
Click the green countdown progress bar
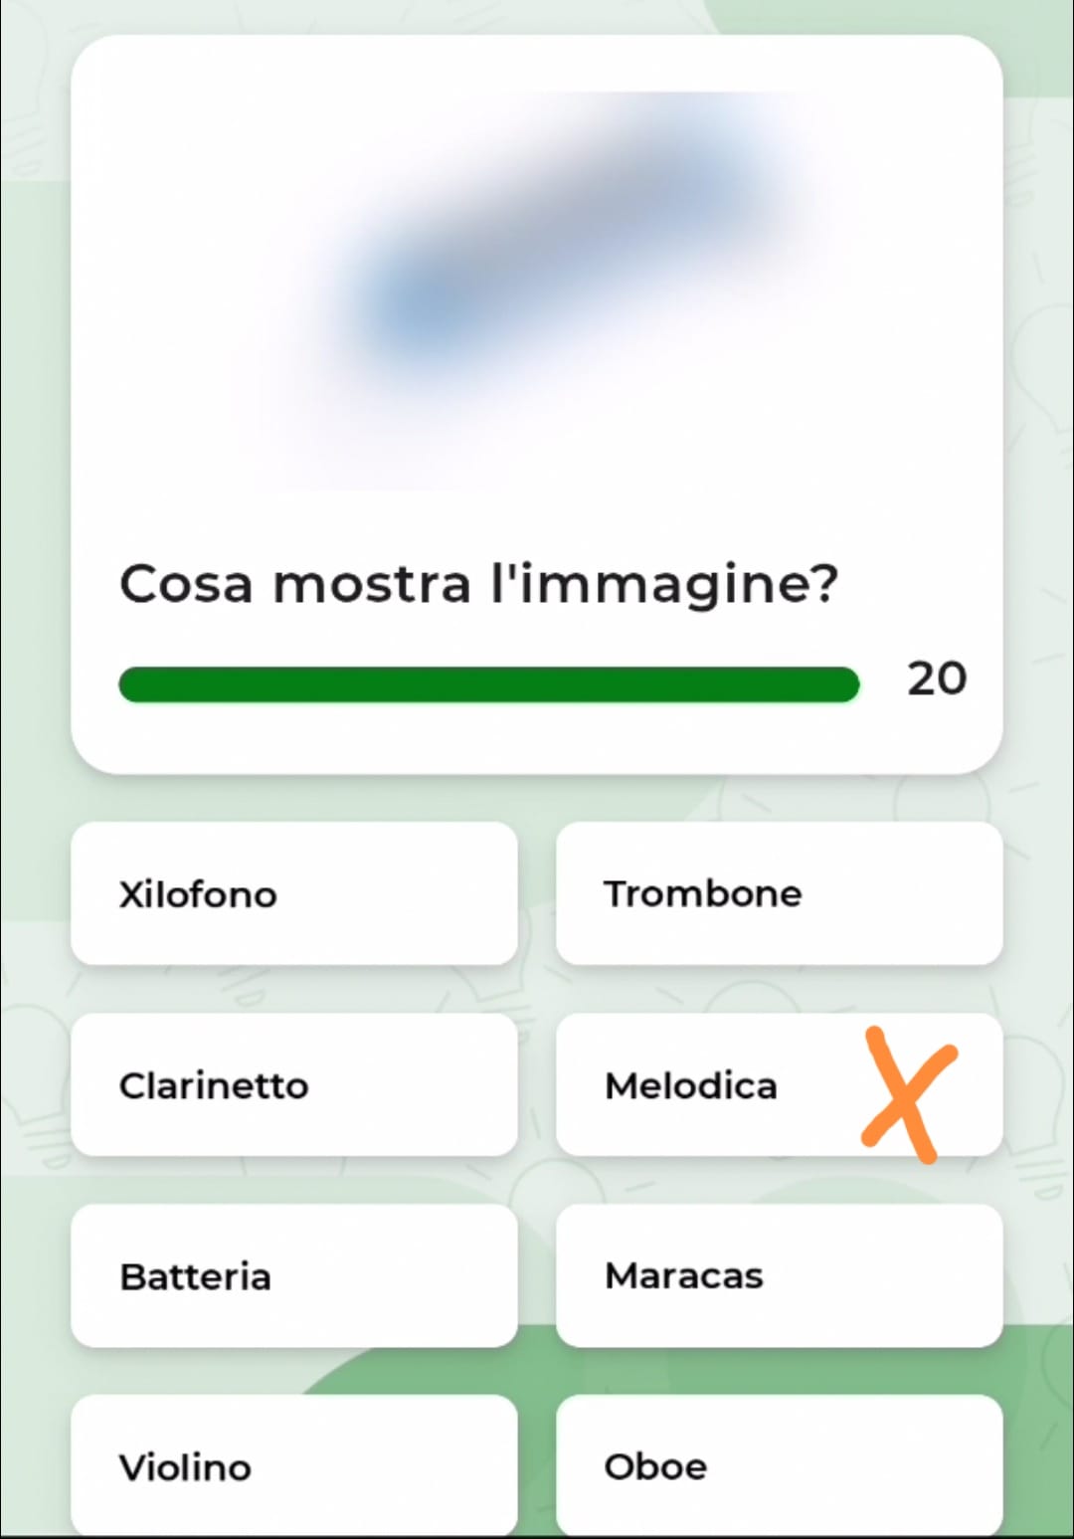[x=488, y=684]
